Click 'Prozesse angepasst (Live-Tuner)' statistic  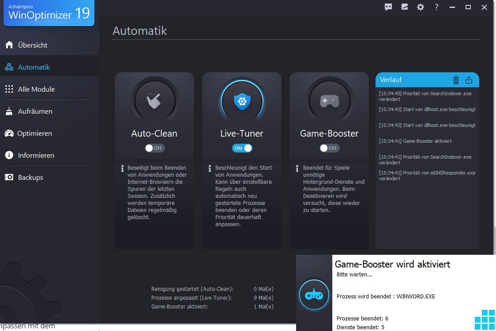click(x=192, y=298)
